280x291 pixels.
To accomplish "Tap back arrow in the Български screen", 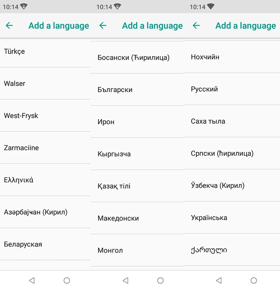I will [x=103, y=26].
